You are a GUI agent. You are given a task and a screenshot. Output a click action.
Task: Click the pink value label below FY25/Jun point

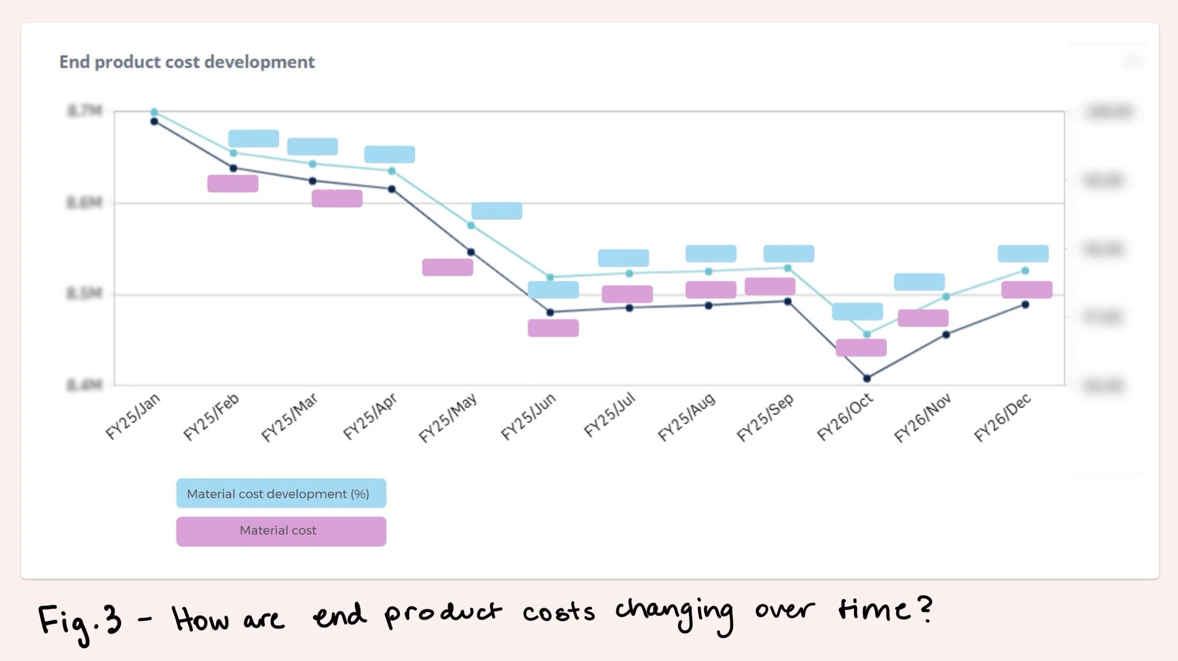(x=553, y=328)
